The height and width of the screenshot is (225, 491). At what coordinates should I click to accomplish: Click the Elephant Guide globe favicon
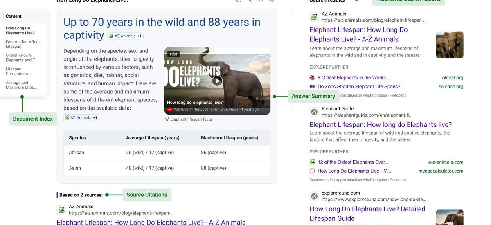point(314,112)
